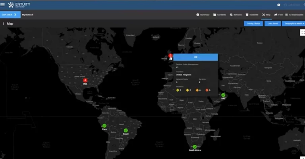This screenshot has height=159, width=305.
Task: Click the Network Paths count in popup
Action: [x=177, y=82]
